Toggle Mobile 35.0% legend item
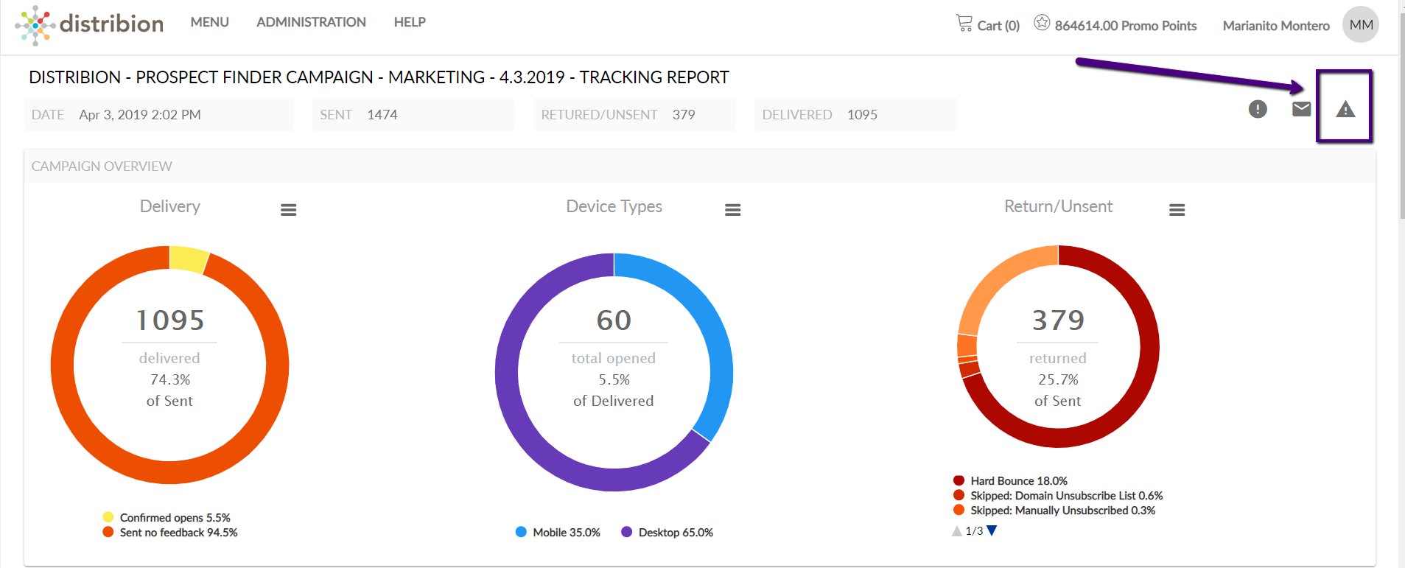 [558, 532]
